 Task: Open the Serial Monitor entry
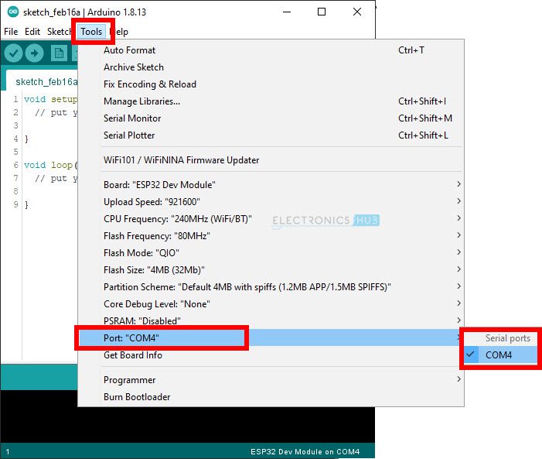click(271, 118)
